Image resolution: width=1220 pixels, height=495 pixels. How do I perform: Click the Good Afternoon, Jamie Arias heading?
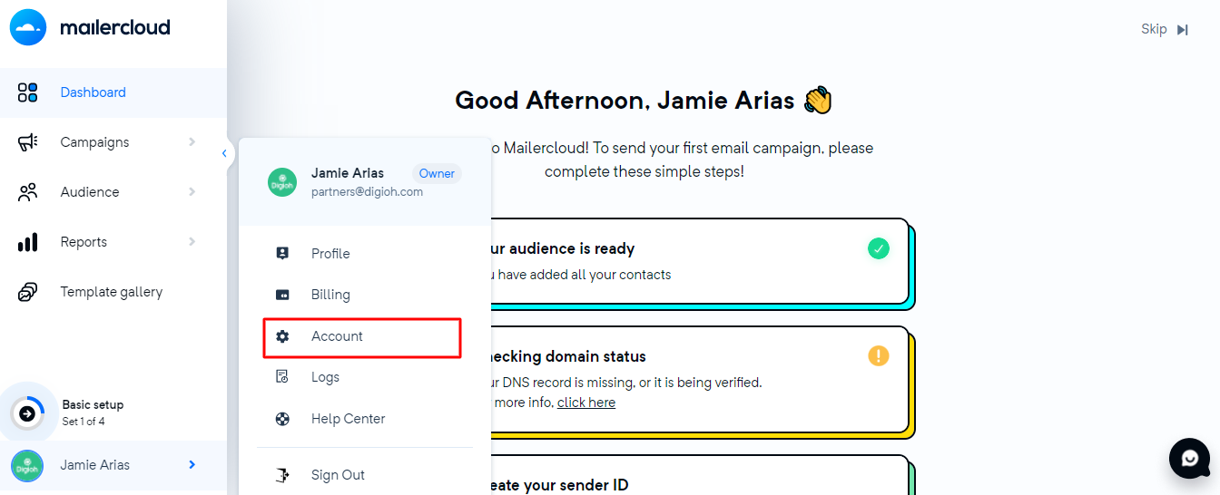pyautogui.click(x=625, y=100)
